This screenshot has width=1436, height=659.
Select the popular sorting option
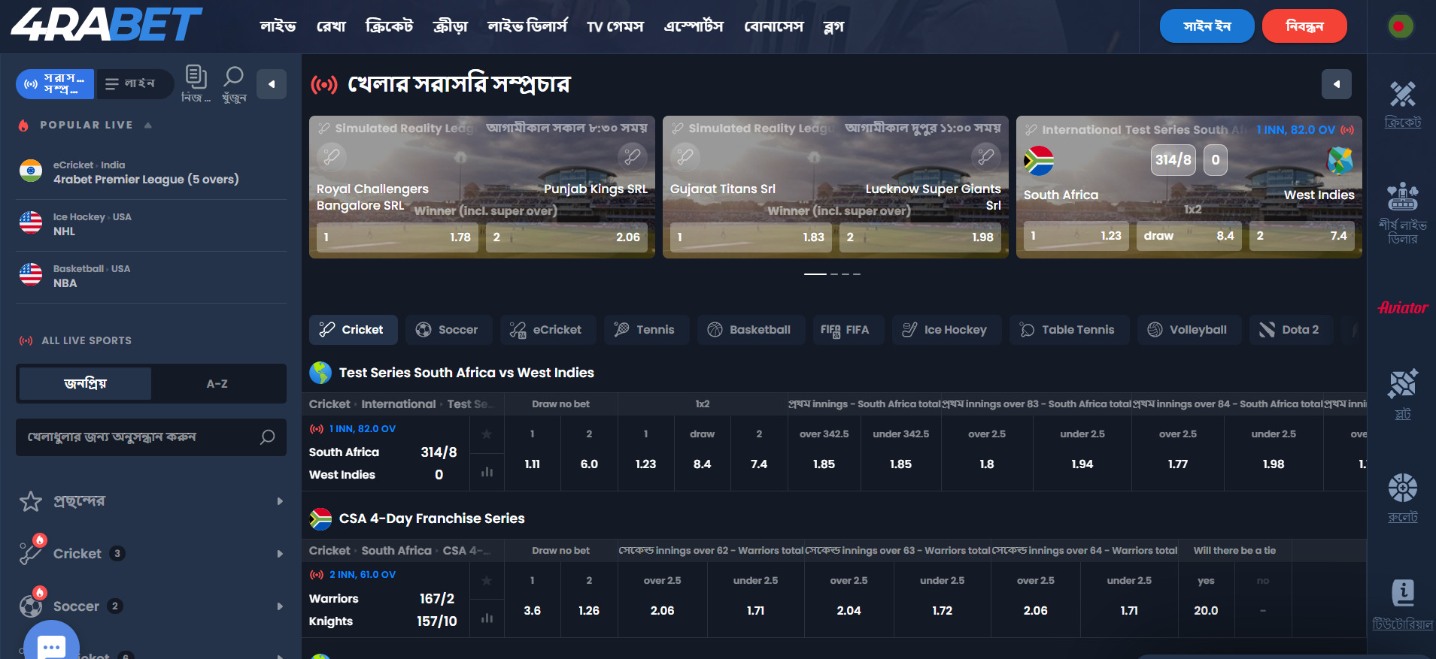[85, 383]
